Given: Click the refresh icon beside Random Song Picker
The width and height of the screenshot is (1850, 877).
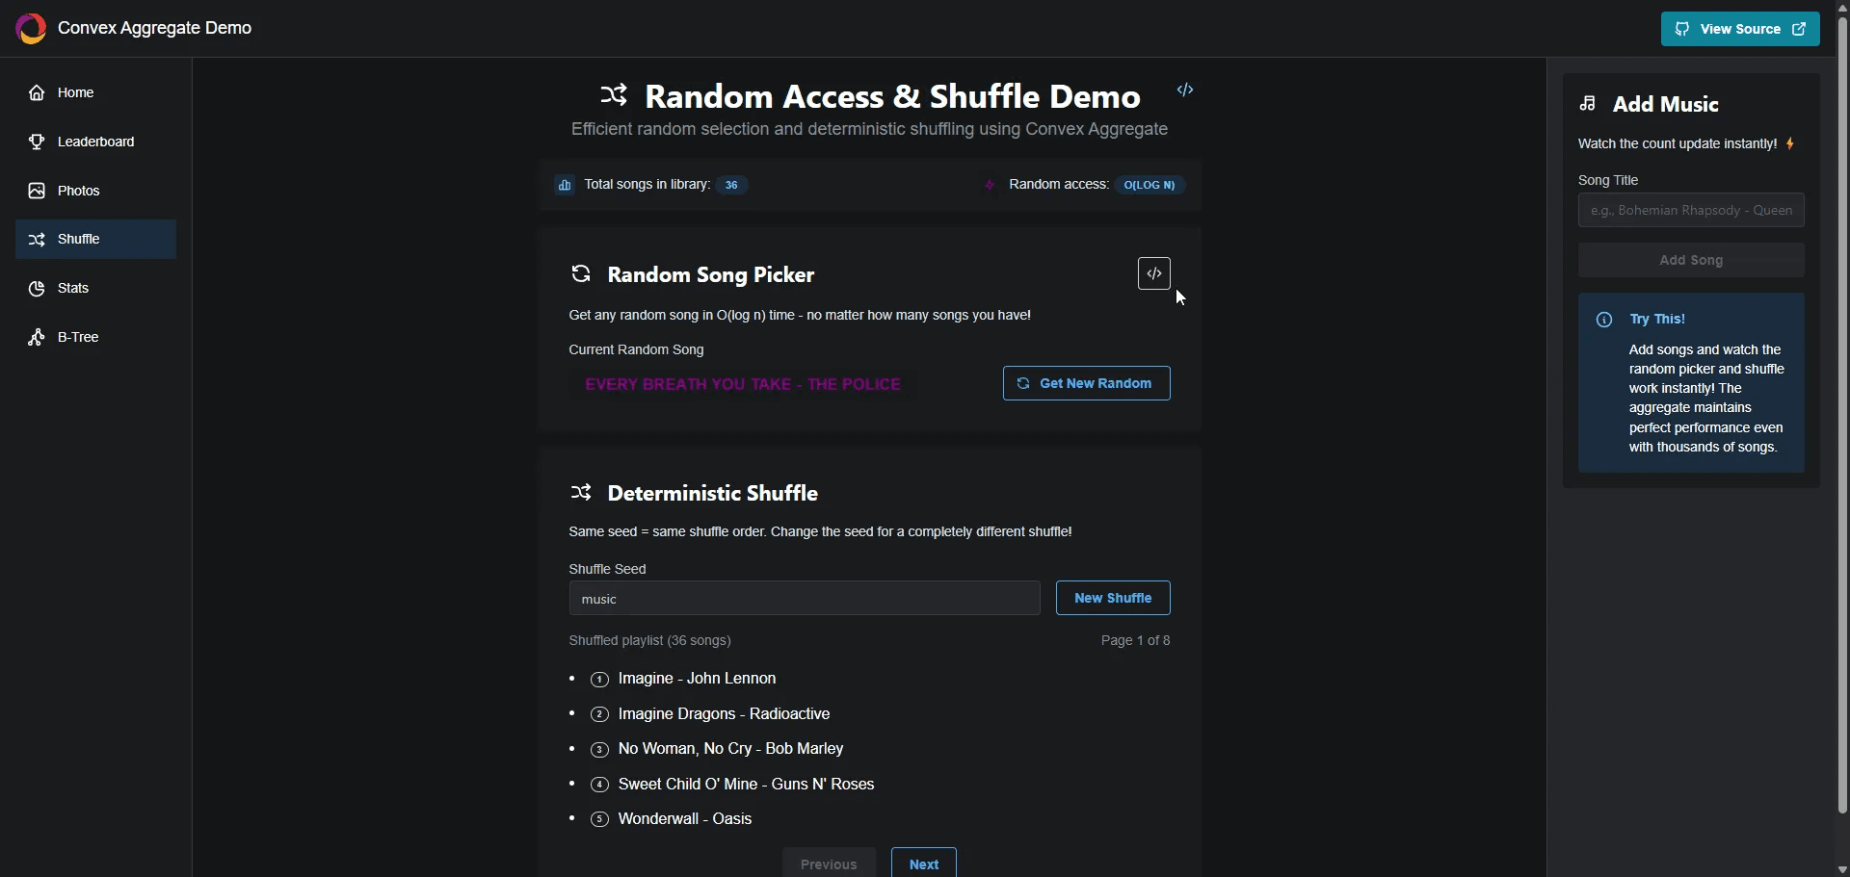Looking at the screenshot, I should tap(581, 274).
